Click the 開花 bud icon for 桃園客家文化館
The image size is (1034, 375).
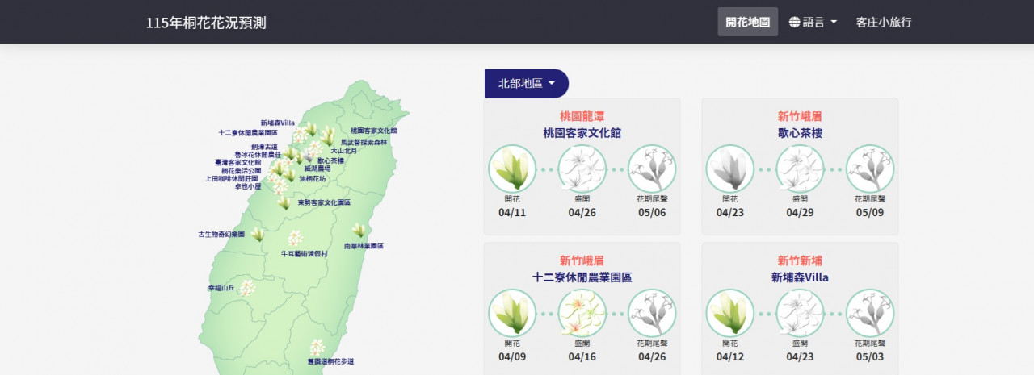point(512,169)
